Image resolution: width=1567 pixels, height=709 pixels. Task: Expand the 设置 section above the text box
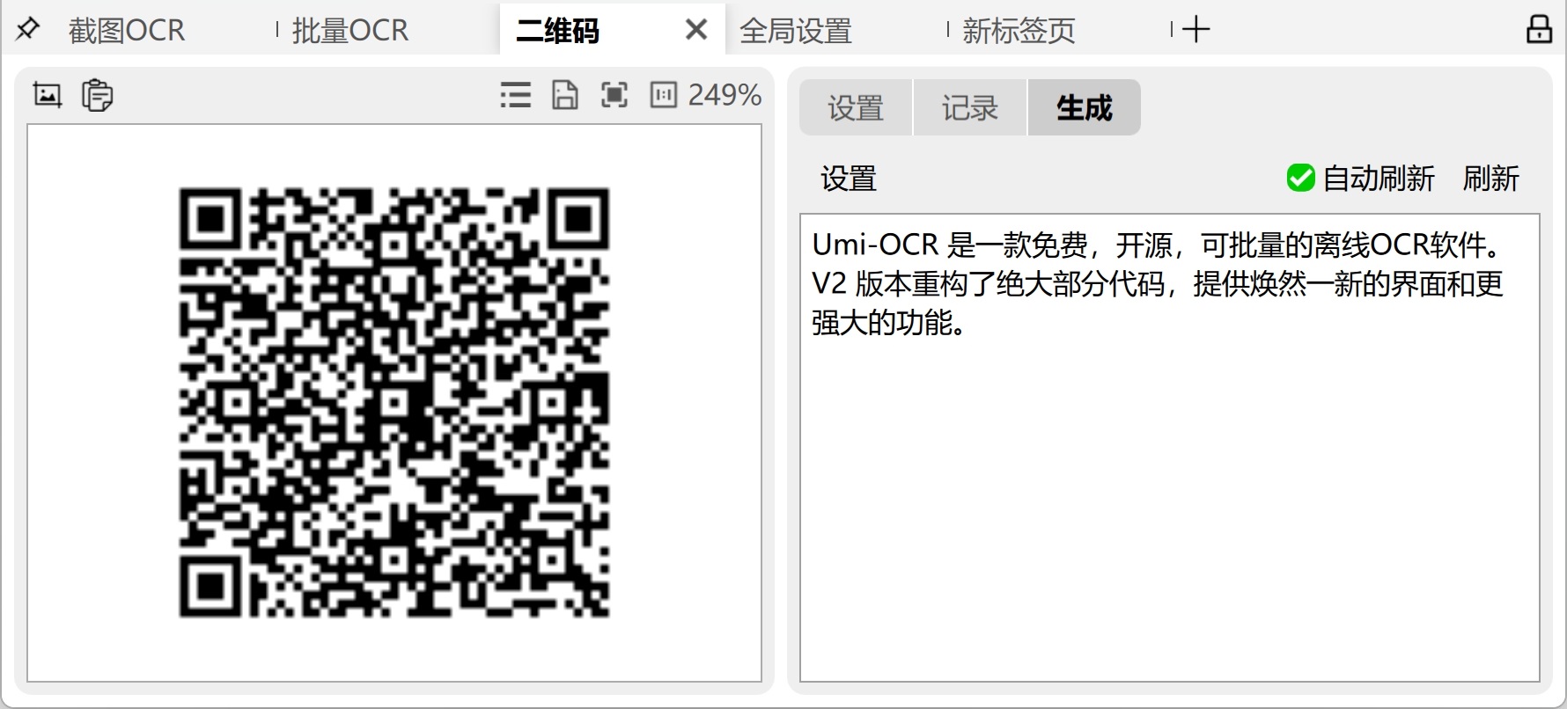tap(849, 179)
